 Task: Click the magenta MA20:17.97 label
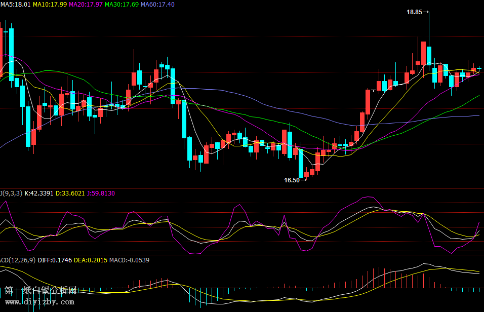click(86, 4)
